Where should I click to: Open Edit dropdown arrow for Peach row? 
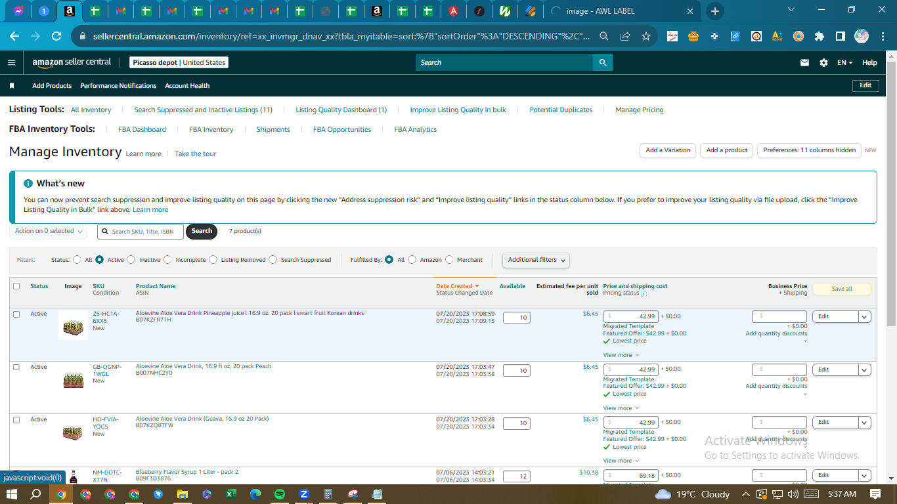click(865, 370)
